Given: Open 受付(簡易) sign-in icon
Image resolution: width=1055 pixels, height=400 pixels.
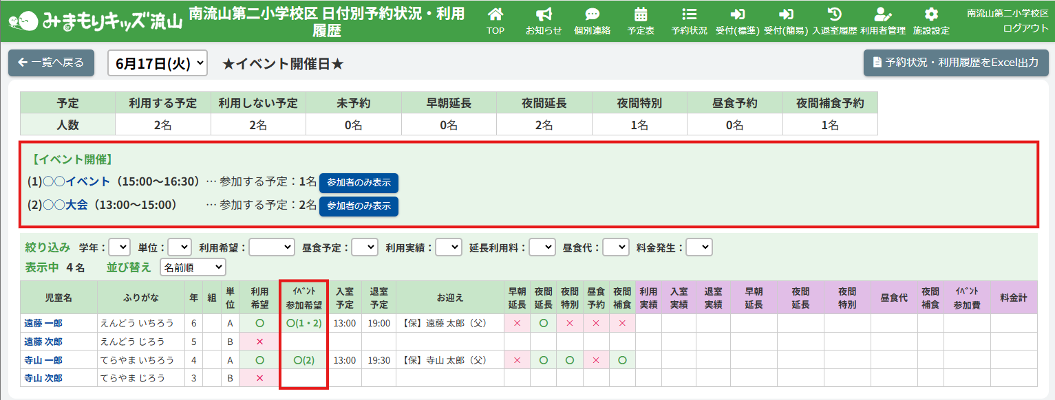Looking at the screenshot, I should [x=786, y=15].
